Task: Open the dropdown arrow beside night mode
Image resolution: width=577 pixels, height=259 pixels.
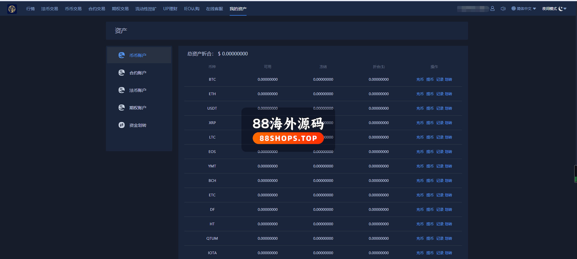Action: click(x=565, y=9)
